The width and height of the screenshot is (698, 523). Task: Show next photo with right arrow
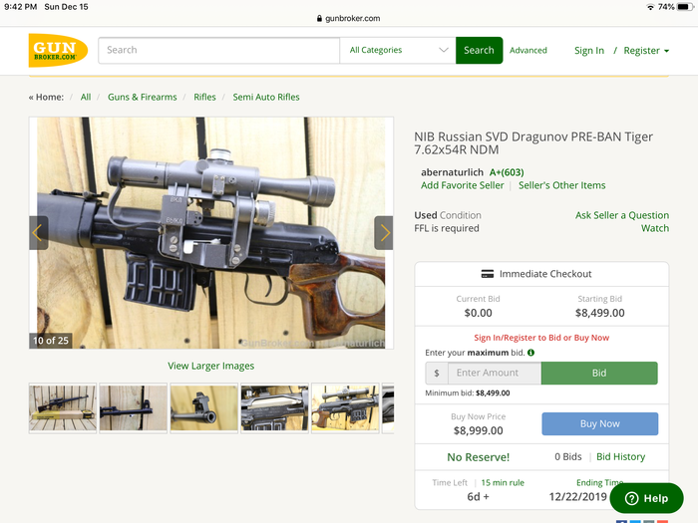pyautogui.click(x=384, y=233)
